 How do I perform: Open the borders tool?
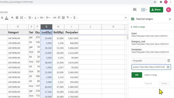click(x=17, y=18)
